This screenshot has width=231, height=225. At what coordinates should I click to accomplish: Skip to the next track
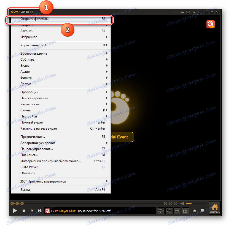[39, 211]
